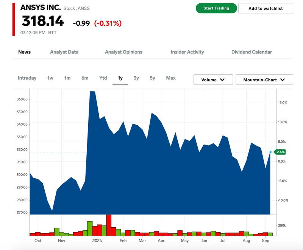
Task: Click the Stock, ANSS label
Action: pos(77,8)
